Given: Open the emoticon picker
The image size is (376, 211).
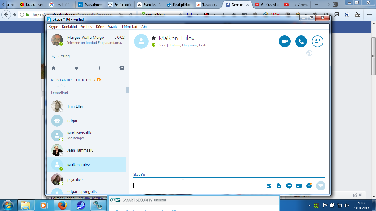Looking at the screenshot, I should pos(309,186).
